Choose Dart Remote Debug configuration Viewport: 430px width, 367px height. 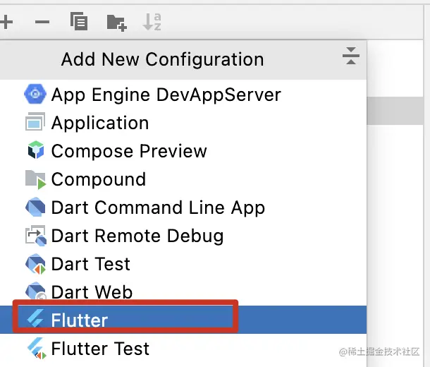coord(137,235)
